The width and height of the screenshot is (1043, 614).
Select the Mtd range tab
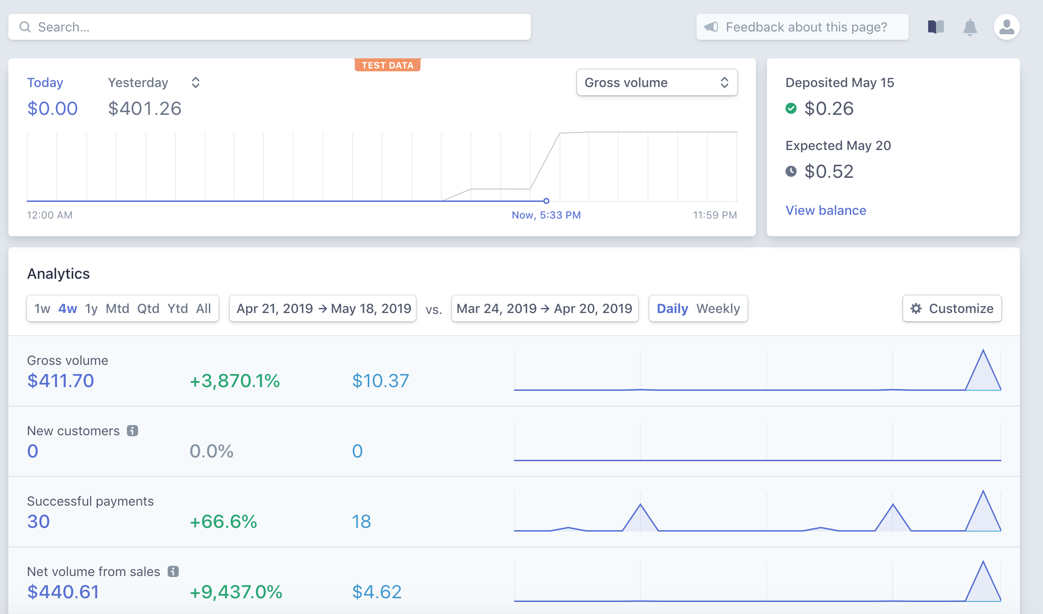117,308
